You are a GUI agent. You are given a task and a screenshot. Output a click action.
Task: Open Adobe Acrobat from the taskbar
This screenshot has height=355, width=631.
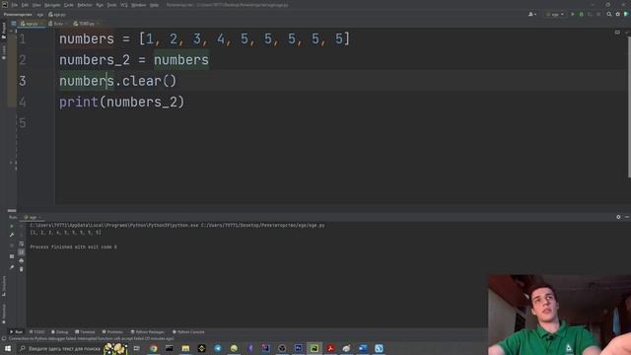coord(330,348)
